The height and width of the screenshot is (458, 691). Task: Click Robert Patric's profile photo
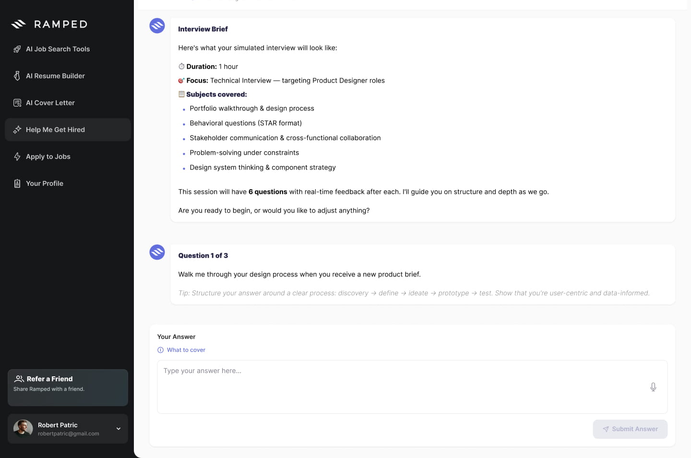pyautogui.click(x=23, y=429)
